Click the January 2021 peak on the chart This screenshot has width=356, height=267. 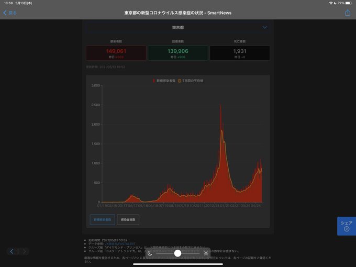point(220,105)
